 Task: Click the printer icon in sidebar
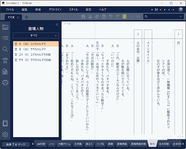coord(5,82)
